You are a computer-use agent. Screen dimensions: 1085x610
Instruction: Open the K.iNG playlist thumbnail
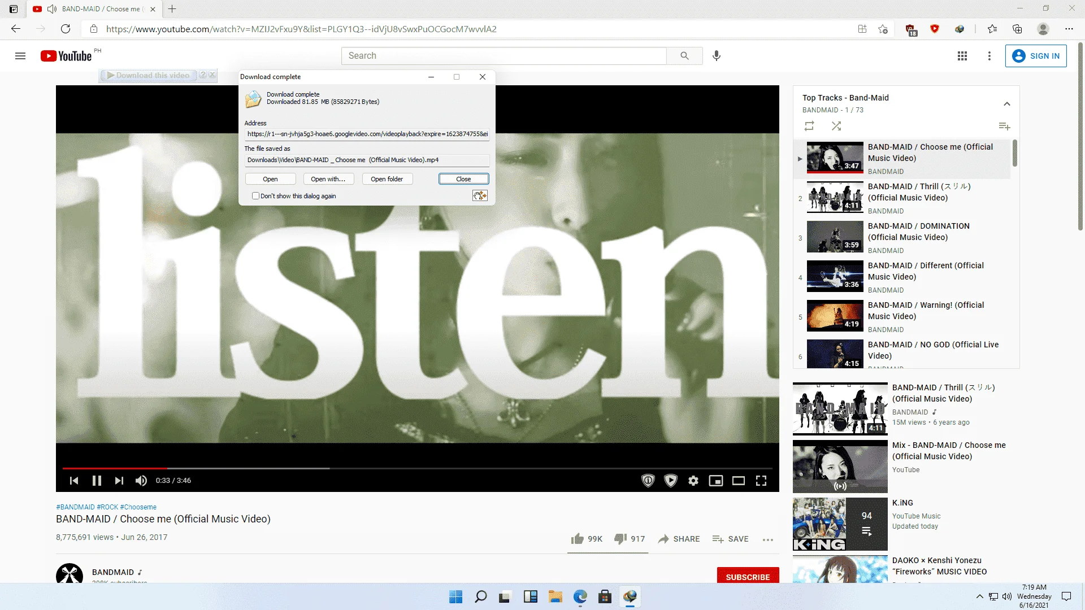click(x=840, y=524)
